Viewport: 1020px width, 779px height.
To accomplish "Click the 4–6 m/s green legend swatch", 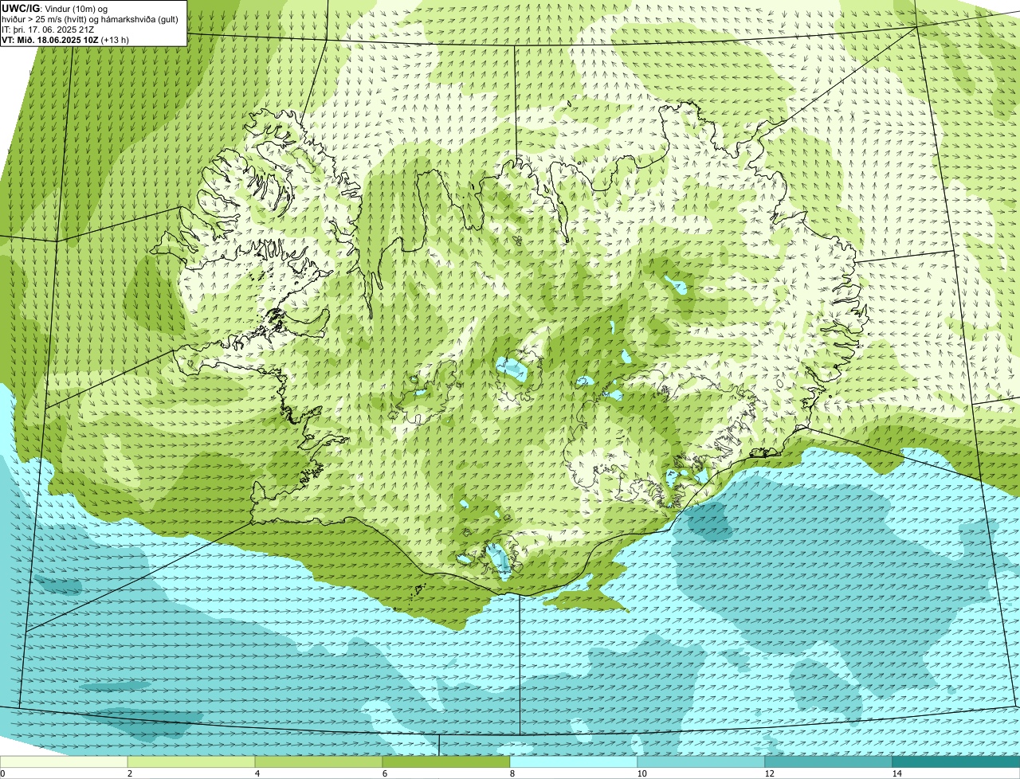I will click(319, 761).
